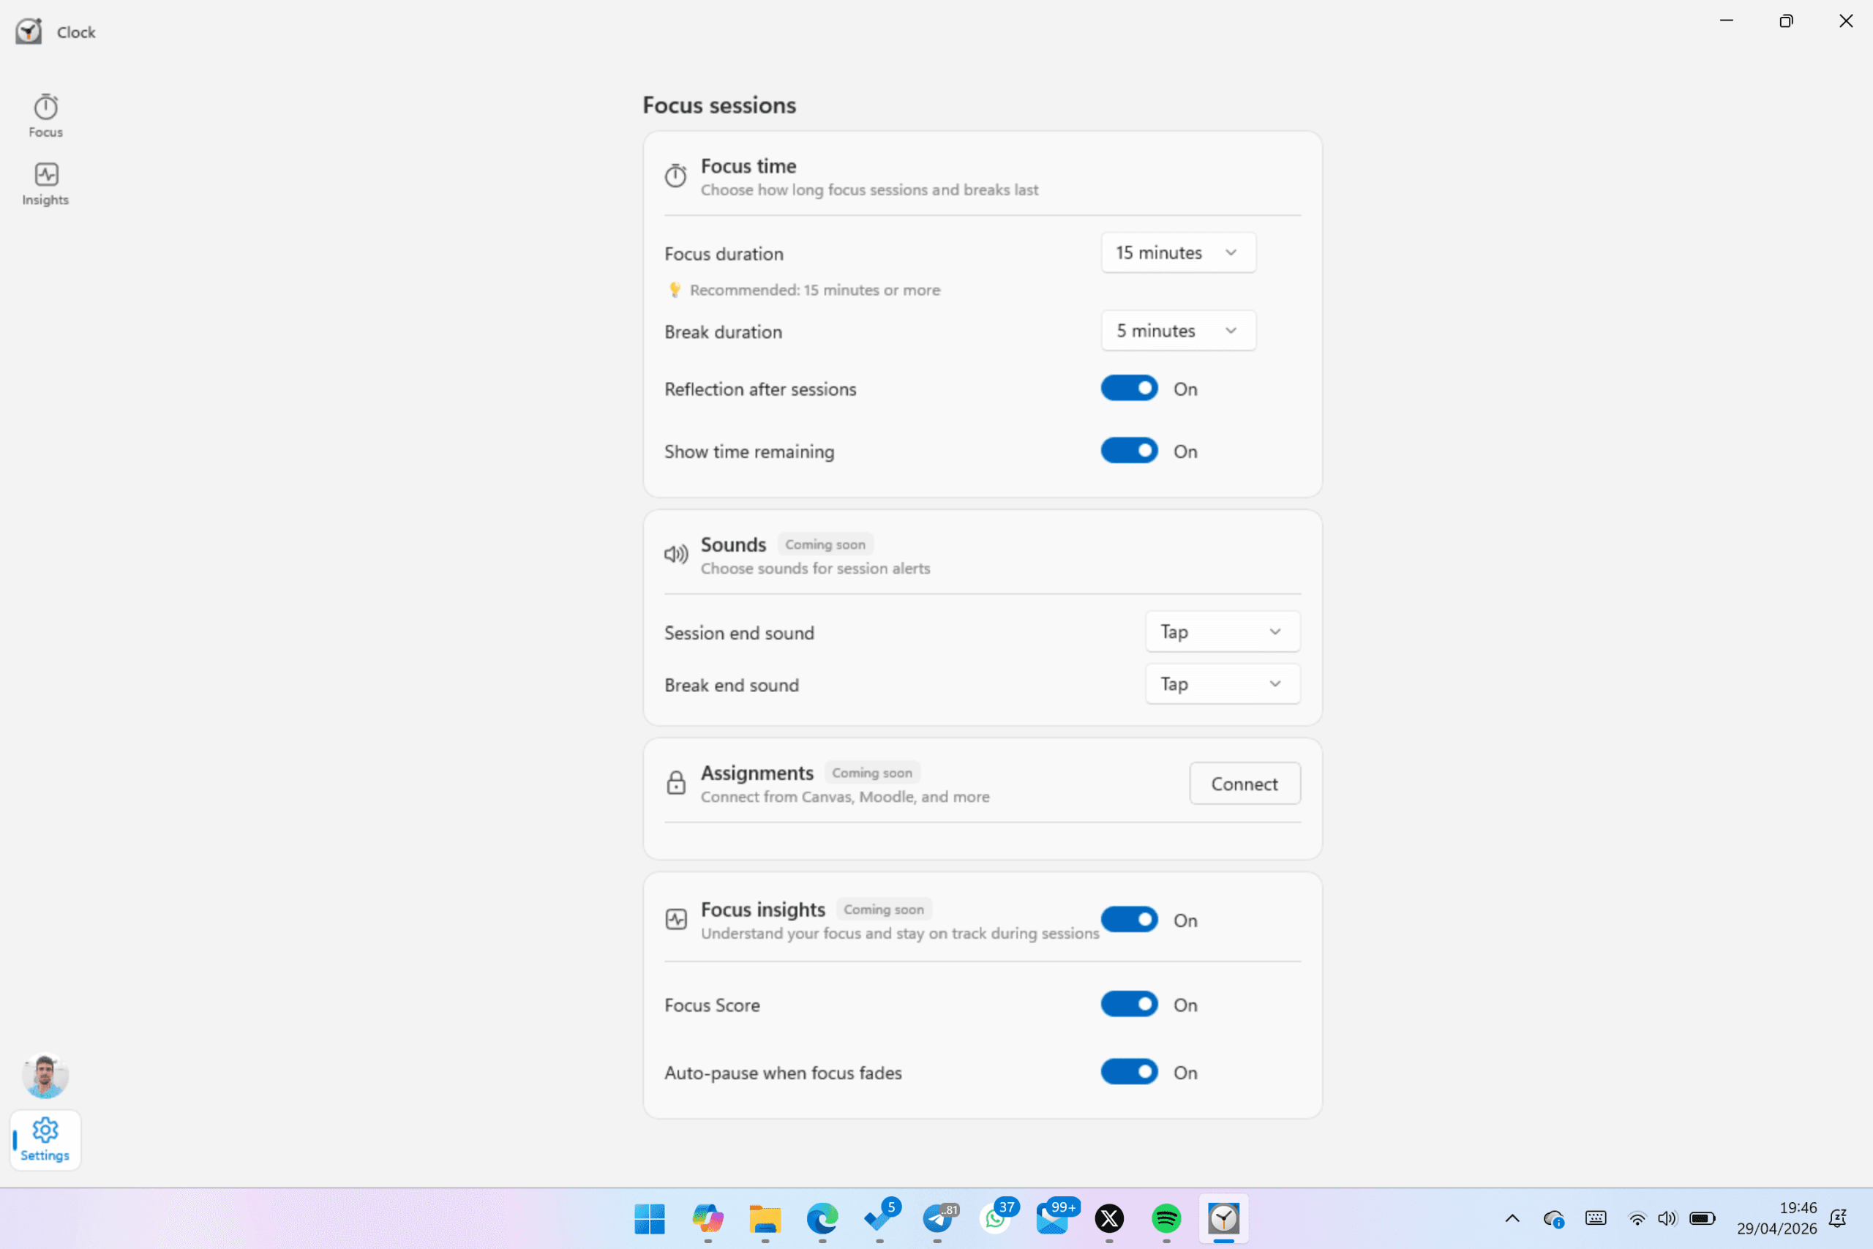Click the Sounds speaker icon
Image resolution: width=1873 pixels, height=1249 pixels.
pos(675,555)
